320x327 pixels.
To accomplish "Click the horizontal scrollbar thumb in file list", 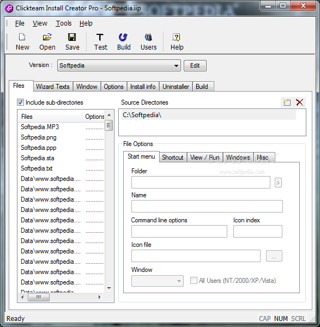I will tap(39, 297).
